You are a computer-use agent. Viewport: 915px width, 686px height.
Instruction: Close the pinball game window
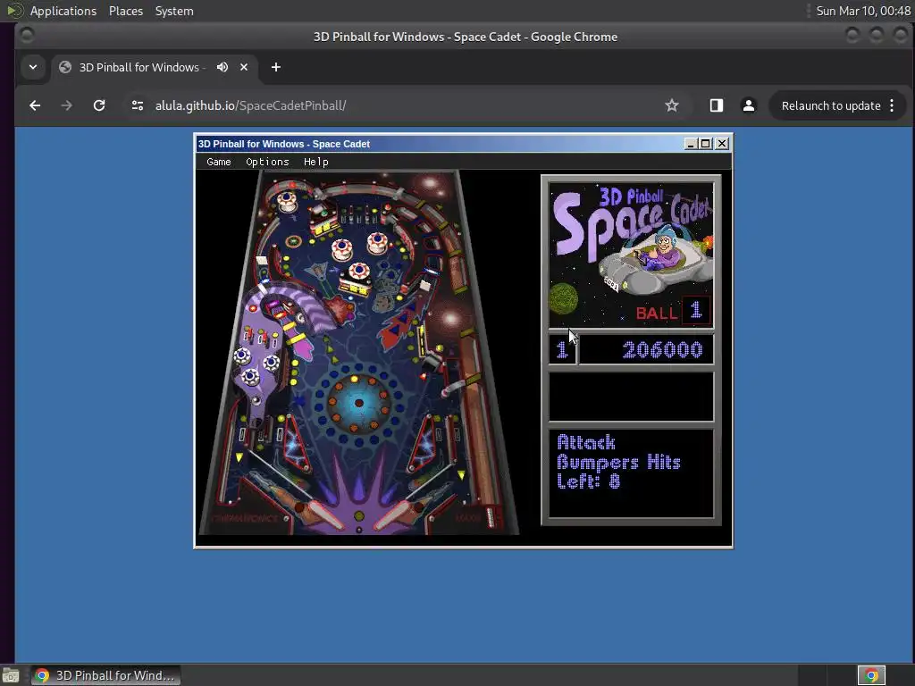722,144
